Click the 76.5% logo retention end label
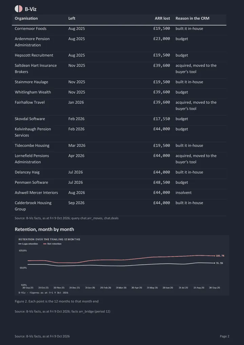The height and width of the screenshot is (345, 244). (219, 263)
